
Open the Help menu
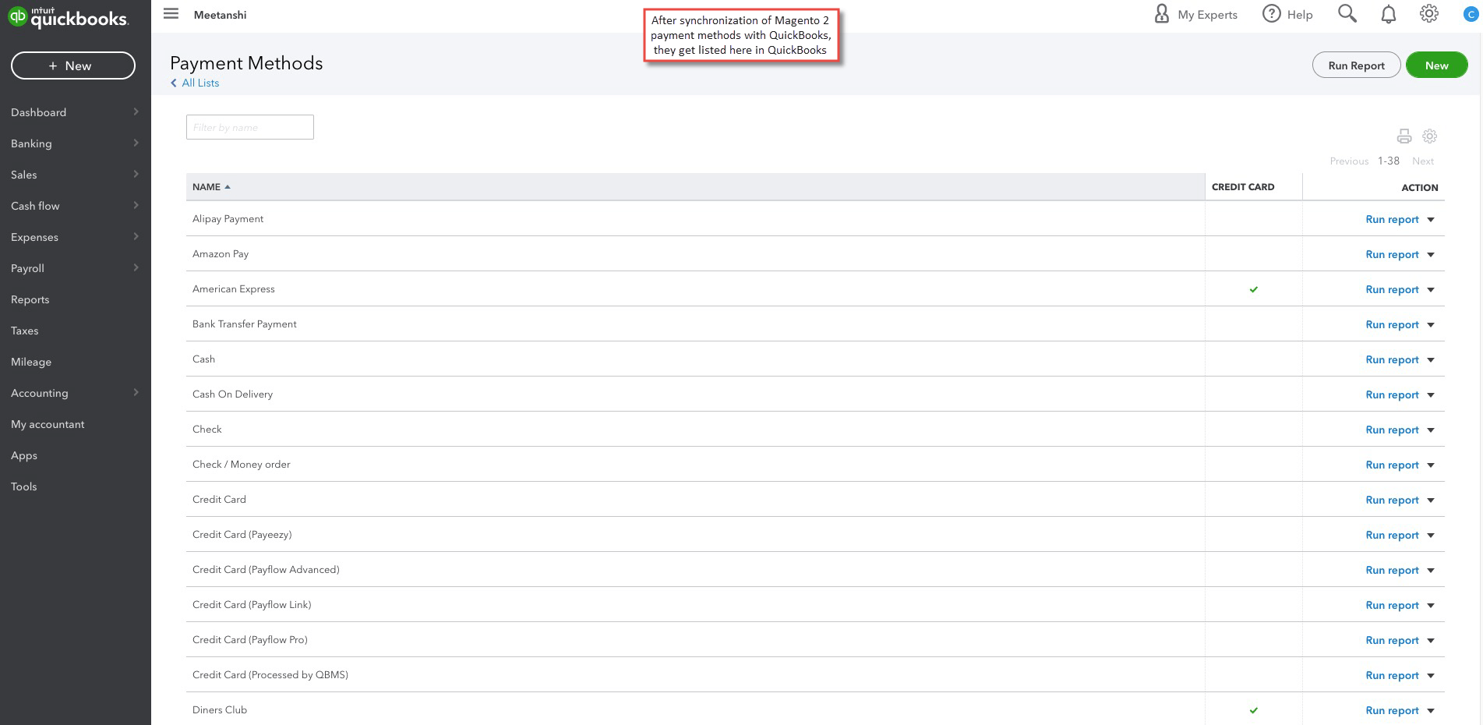[x=1287, y=14]
